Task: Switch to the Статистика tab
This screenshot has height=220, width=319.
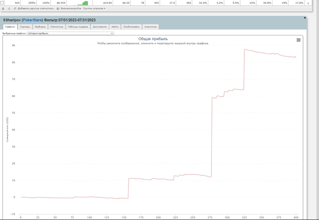Action: click(x=57, y=27)
